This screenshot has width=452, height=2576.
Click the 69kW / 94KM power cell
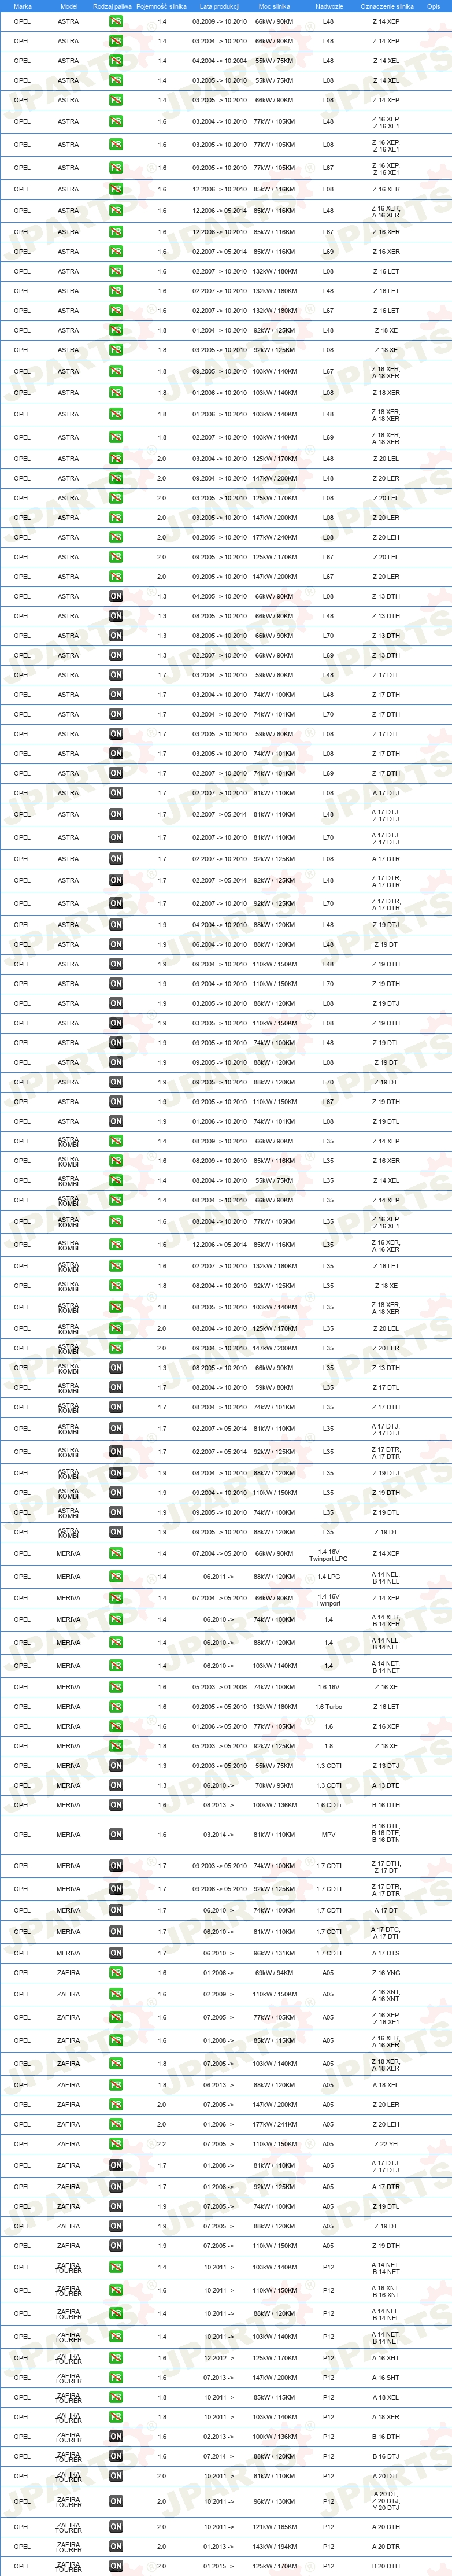click(274, 1973)
